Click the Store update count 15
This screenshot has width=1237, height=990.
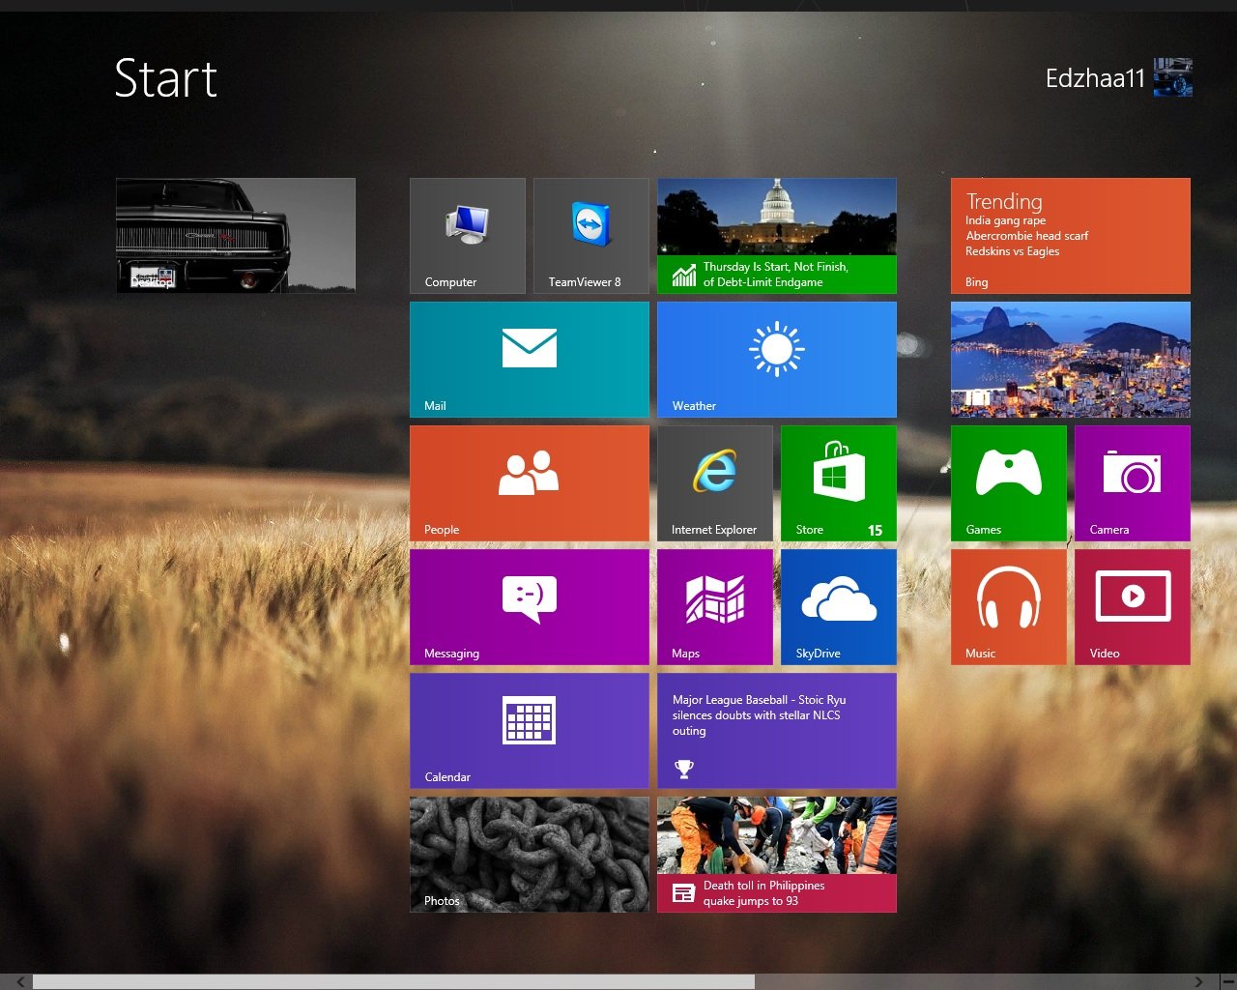875,530
